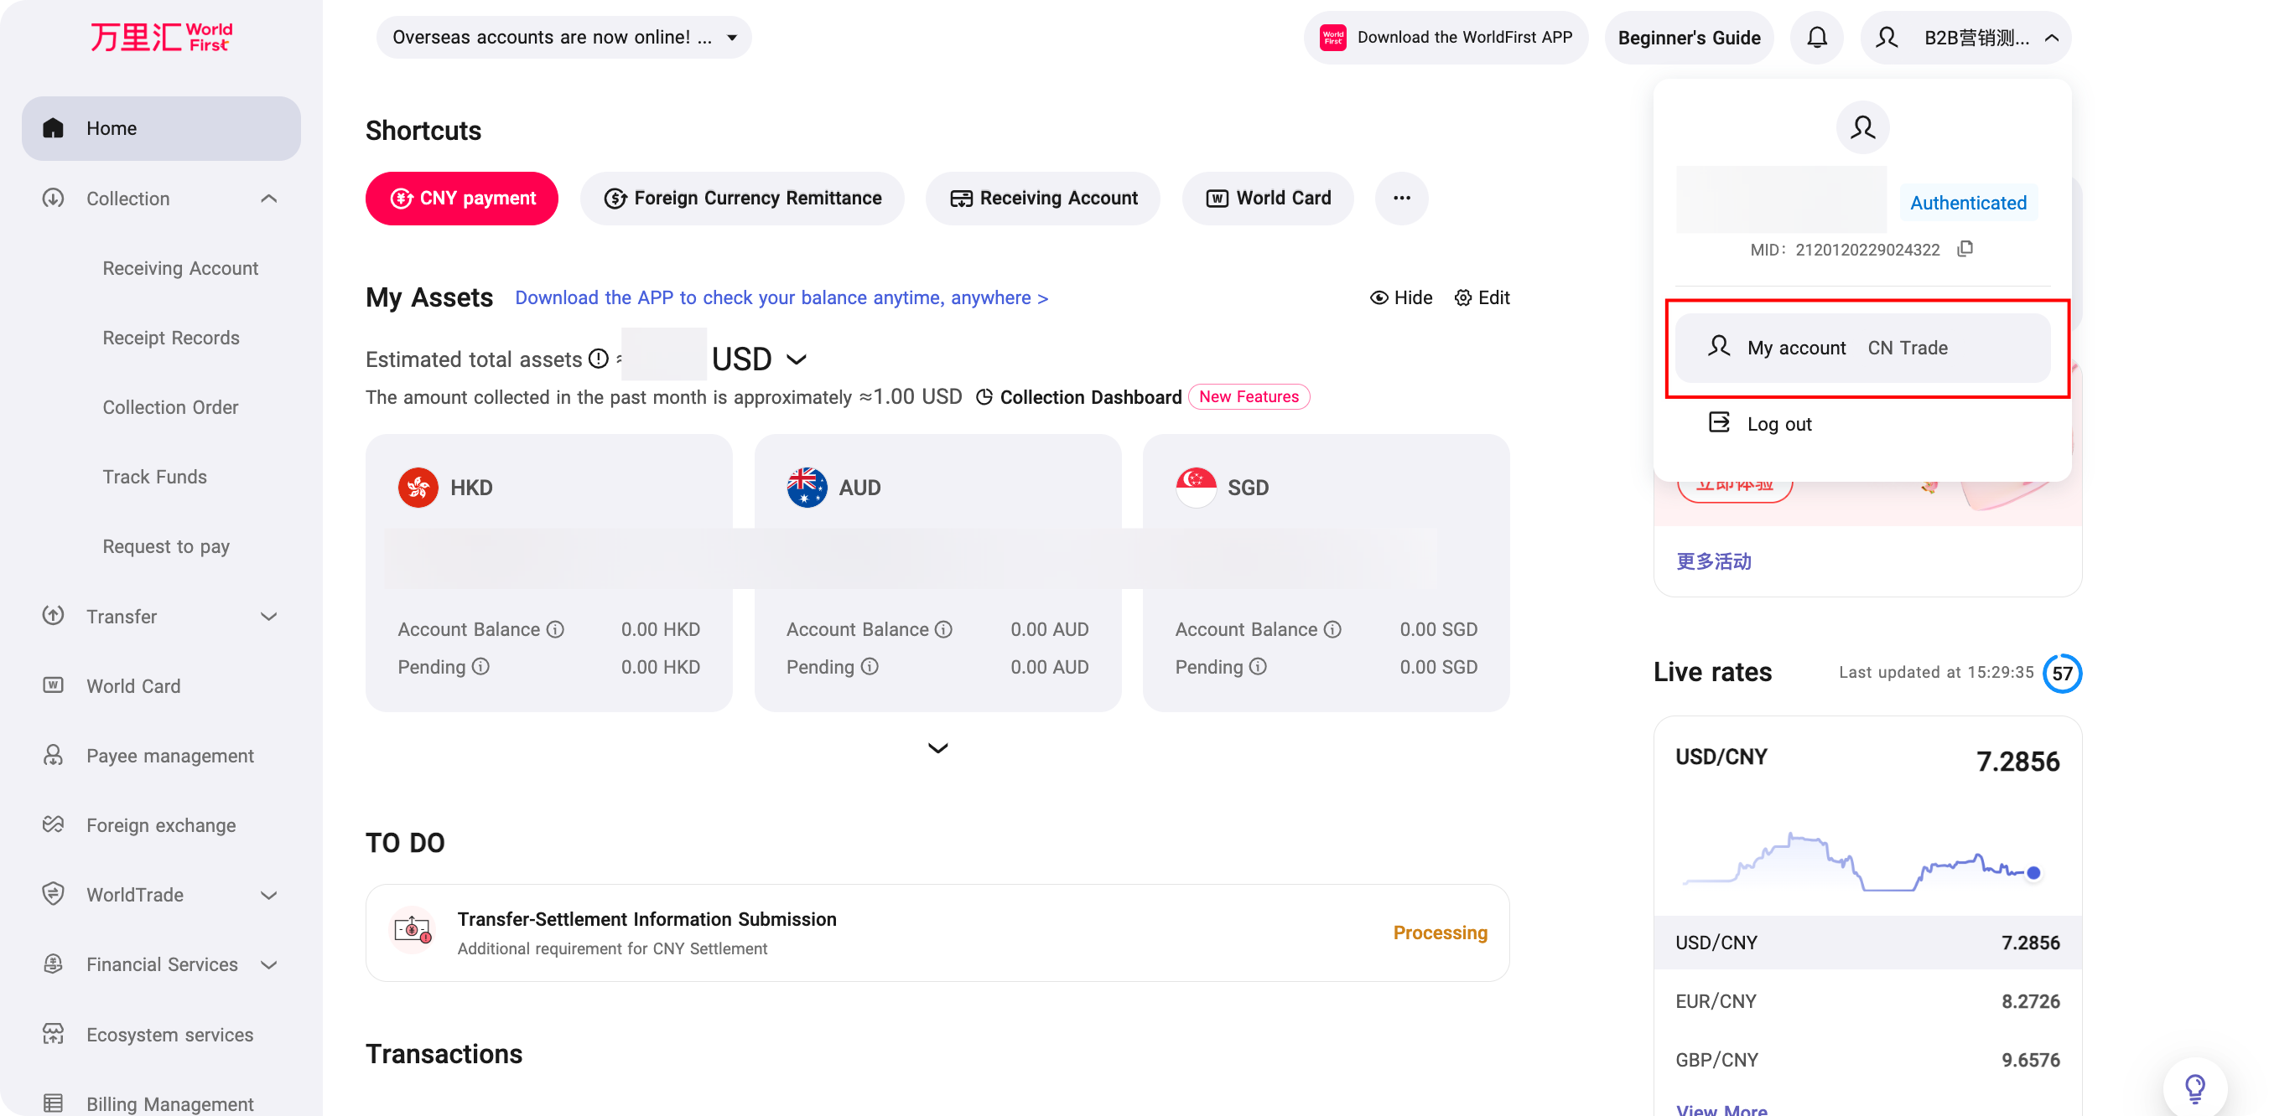Copy the MID number with copy icon
Viewport: 2269px width, 1116px height.
coord(1965,249)
